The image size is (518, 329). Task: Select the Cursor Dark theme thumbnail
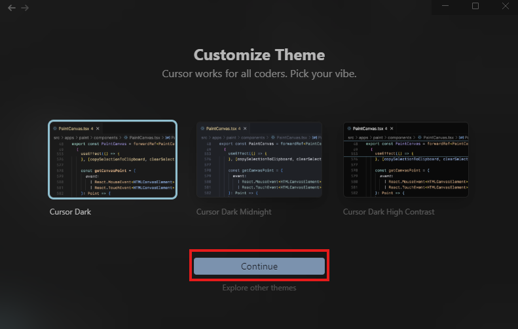point(113,160)
